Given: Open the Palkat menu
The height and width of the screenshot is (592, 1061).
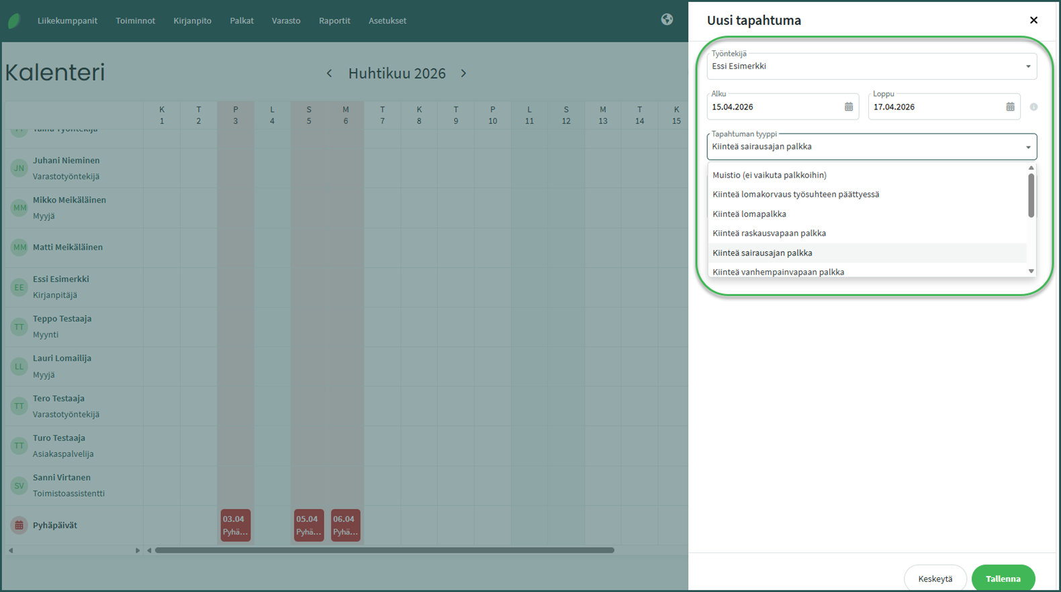Looking at the screenshot, I should (241, 21).
